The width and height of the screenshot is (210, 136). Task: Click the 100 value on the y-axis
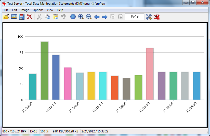pyautogui.click(x=20, y=36)
